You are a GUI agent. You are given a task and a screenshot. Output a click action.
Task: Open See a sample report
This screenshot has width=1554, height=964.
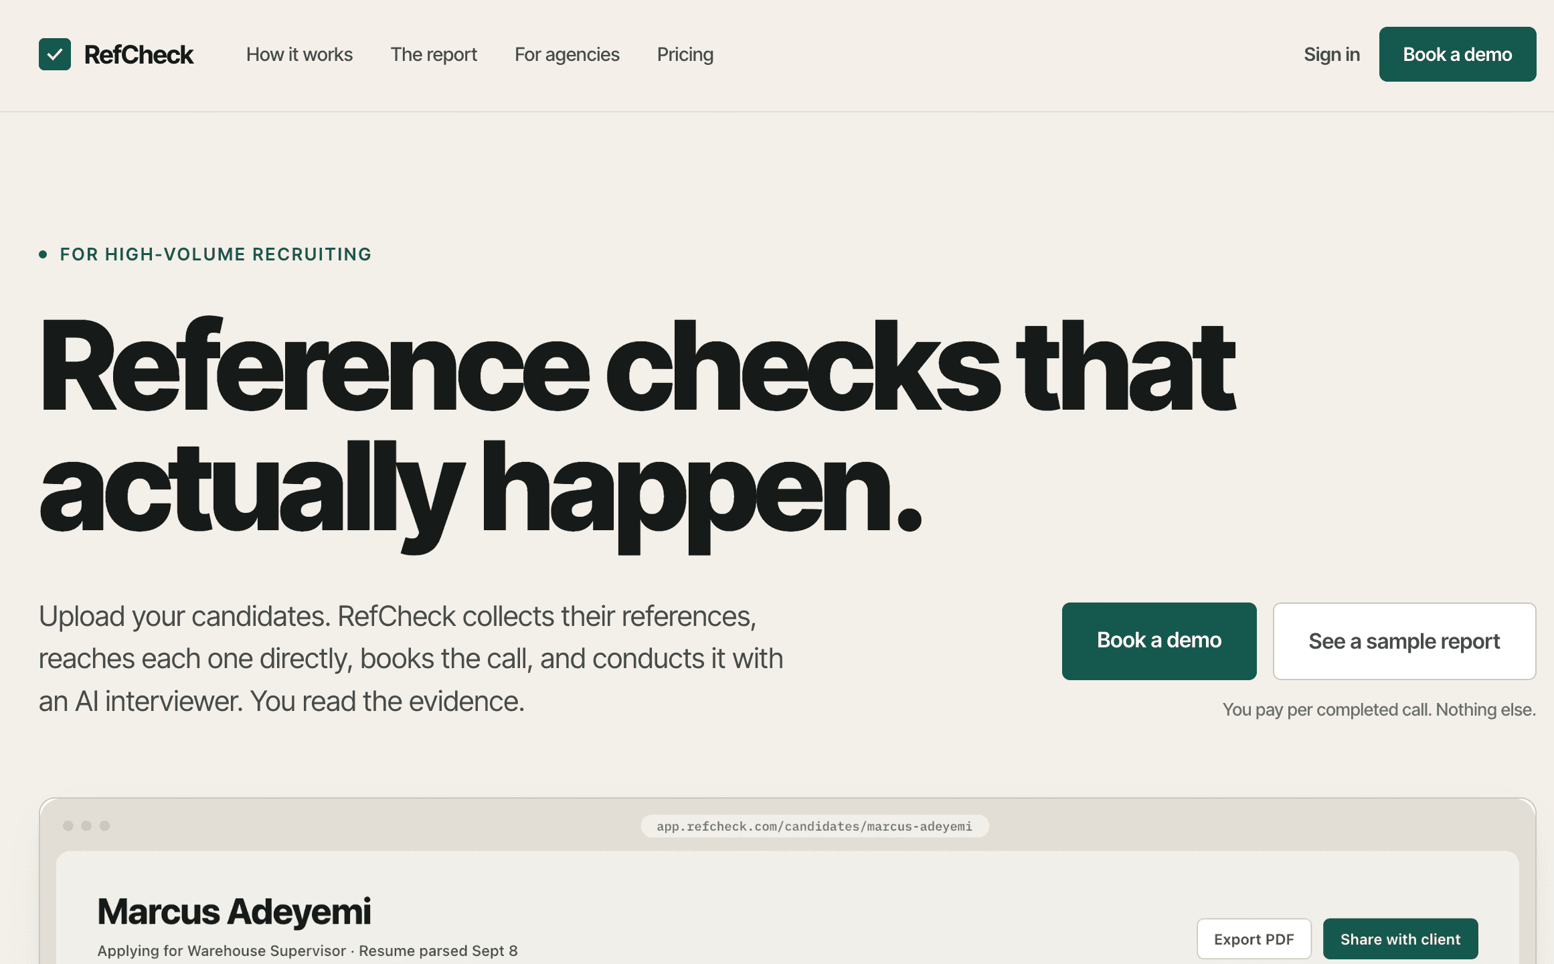coord(1404,641)
